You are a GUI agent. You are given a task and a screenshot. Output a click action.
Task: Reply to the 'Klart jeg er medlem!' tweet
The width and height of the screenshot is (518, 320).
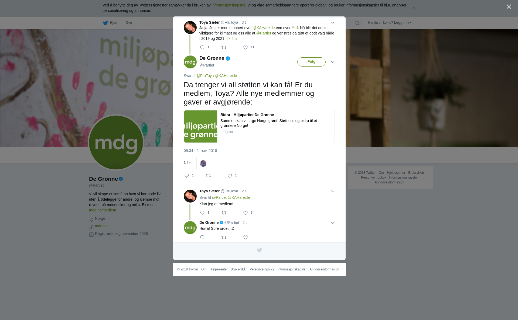point(202,213)
